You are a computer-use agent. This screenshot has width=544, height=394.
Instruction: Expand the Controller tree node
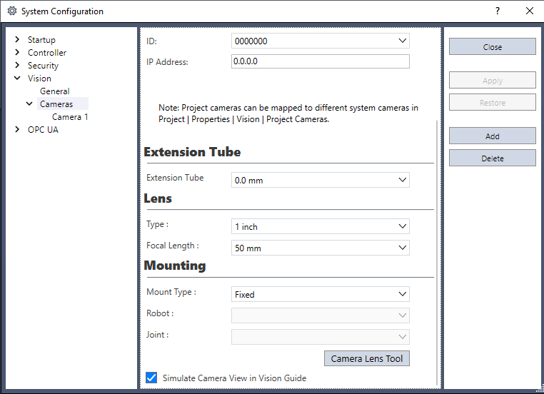click(x=17, y=52)
